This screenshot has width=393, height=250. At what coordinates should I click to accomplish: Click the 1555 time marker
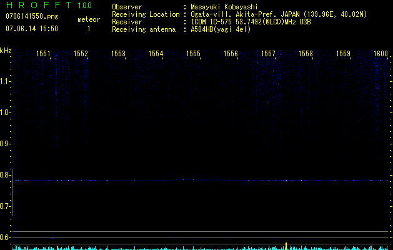tap(193, 54)
